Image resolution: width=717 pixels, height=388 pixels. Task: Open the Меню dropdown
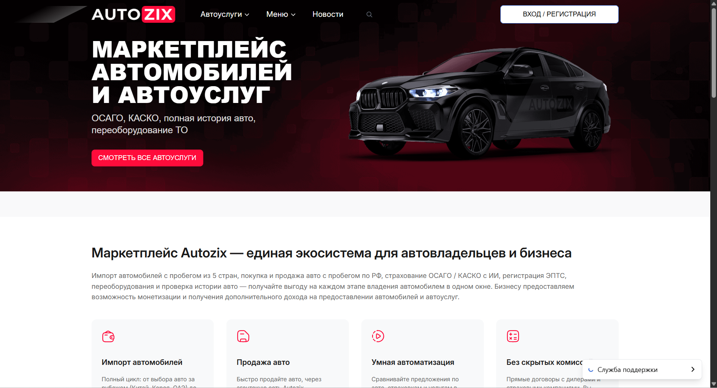click(x=281, y=14)
